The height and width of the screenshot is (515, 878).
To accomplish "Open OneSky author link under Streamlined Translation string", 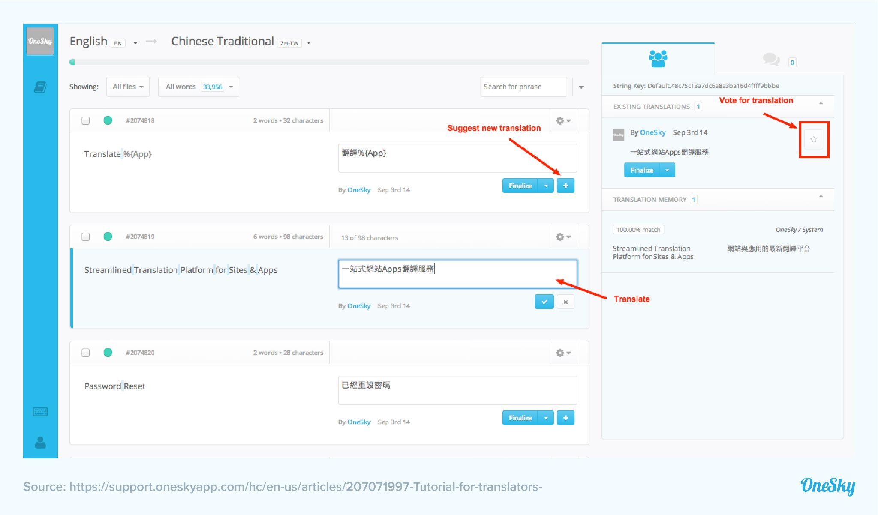I will 359,306.
